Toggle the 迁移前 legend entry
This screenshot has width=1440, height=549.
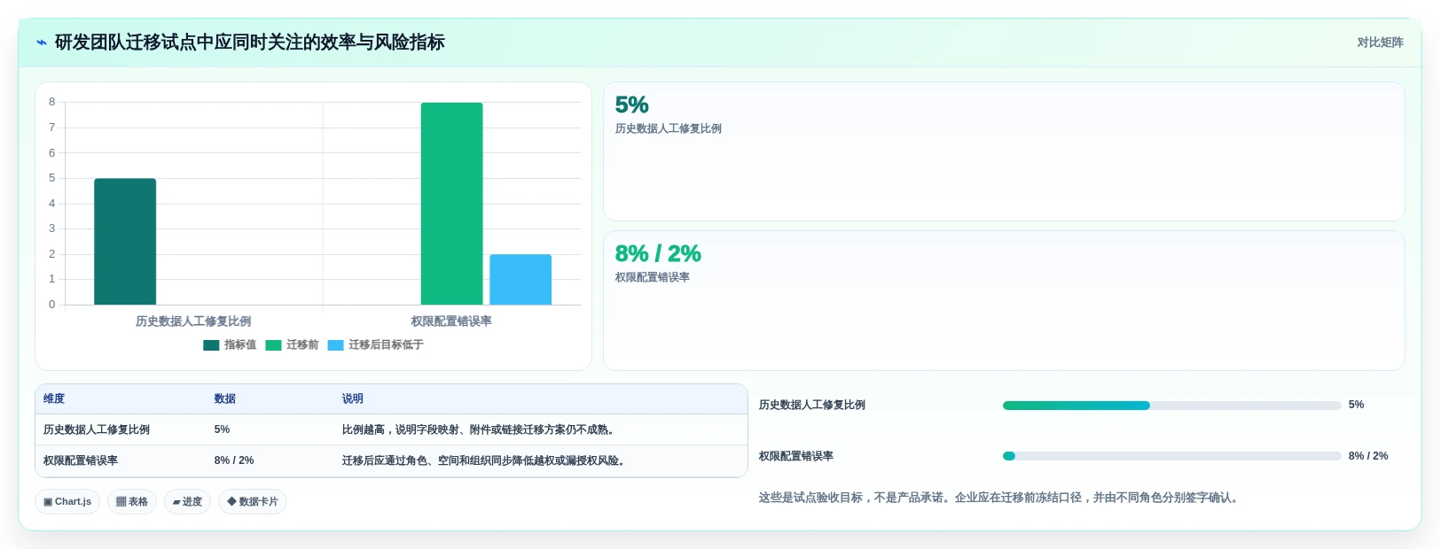pos(292,345)
